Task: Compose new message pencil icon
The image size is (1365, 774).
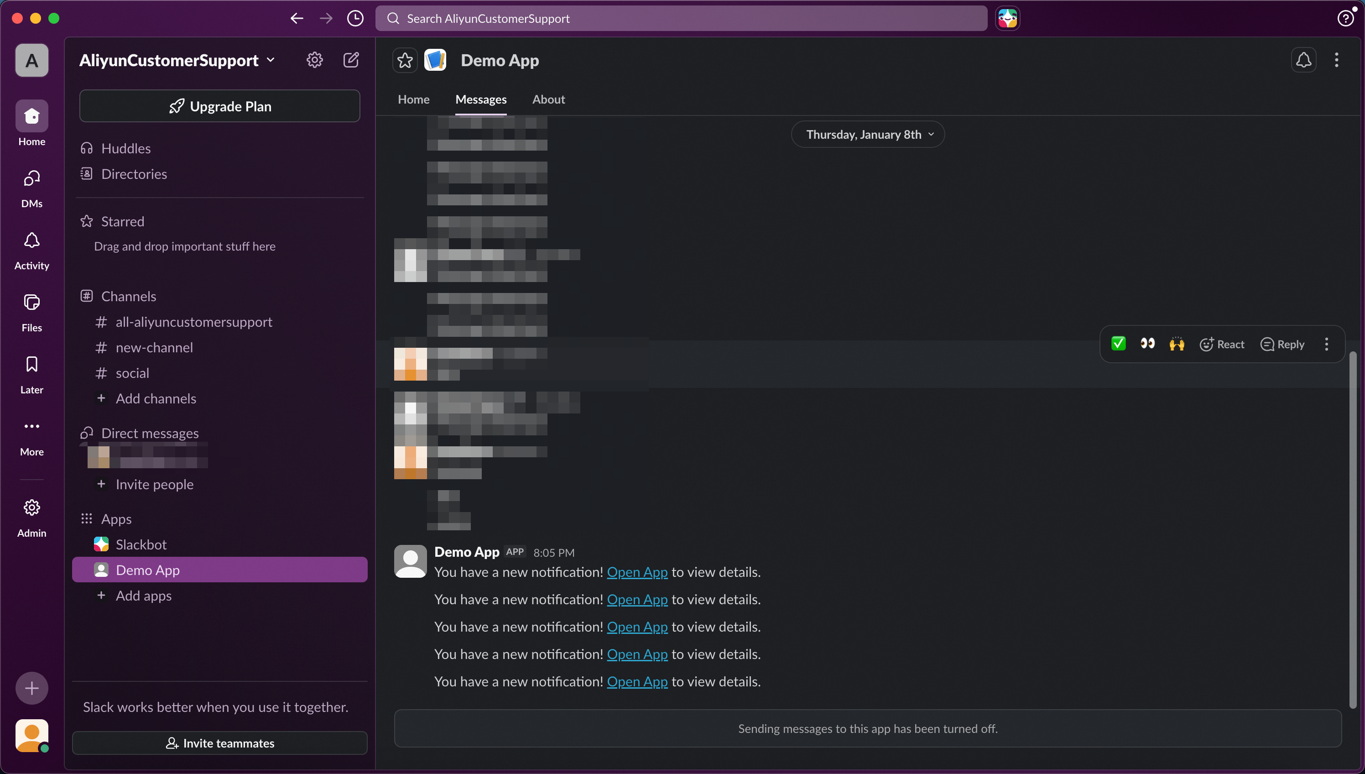Action: [351, 60]
